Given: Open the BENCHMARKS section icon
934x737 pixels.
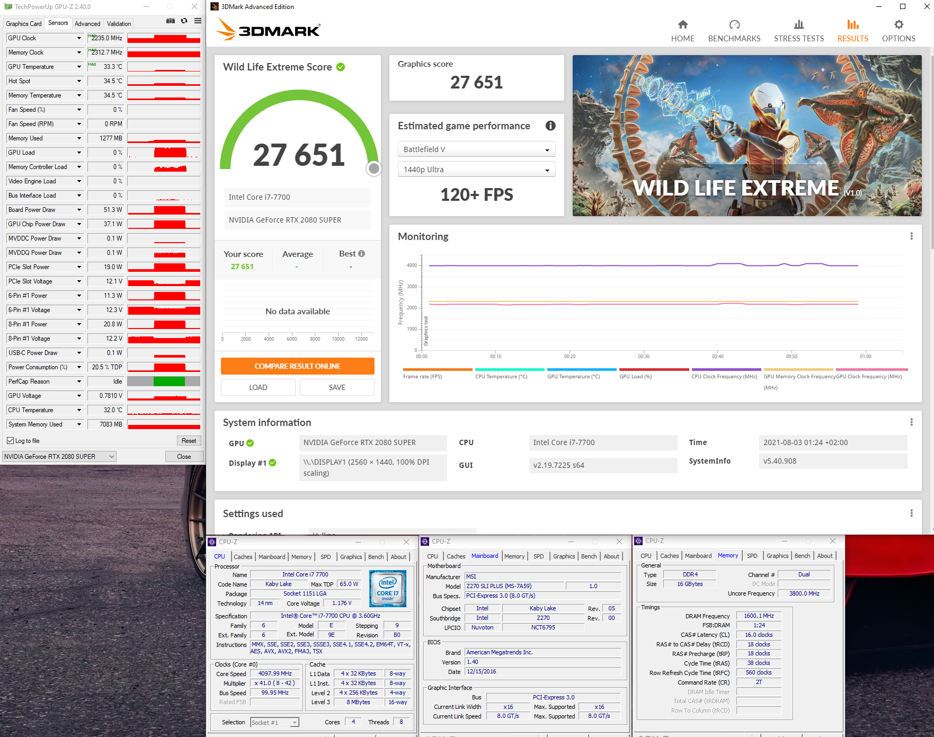Looking at the screenshot, I should point(734,24).
